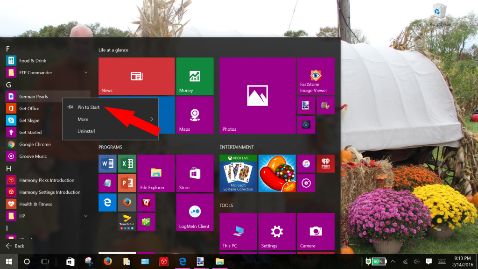The image size is (478, 269).
Task: Open Health & Fitness app entry
Action: (48, 204)
